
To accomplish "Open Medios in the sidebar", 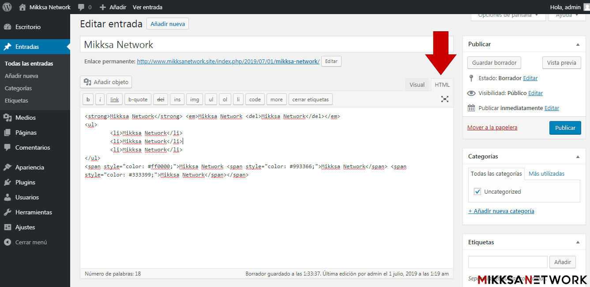I will pos(25,118).
